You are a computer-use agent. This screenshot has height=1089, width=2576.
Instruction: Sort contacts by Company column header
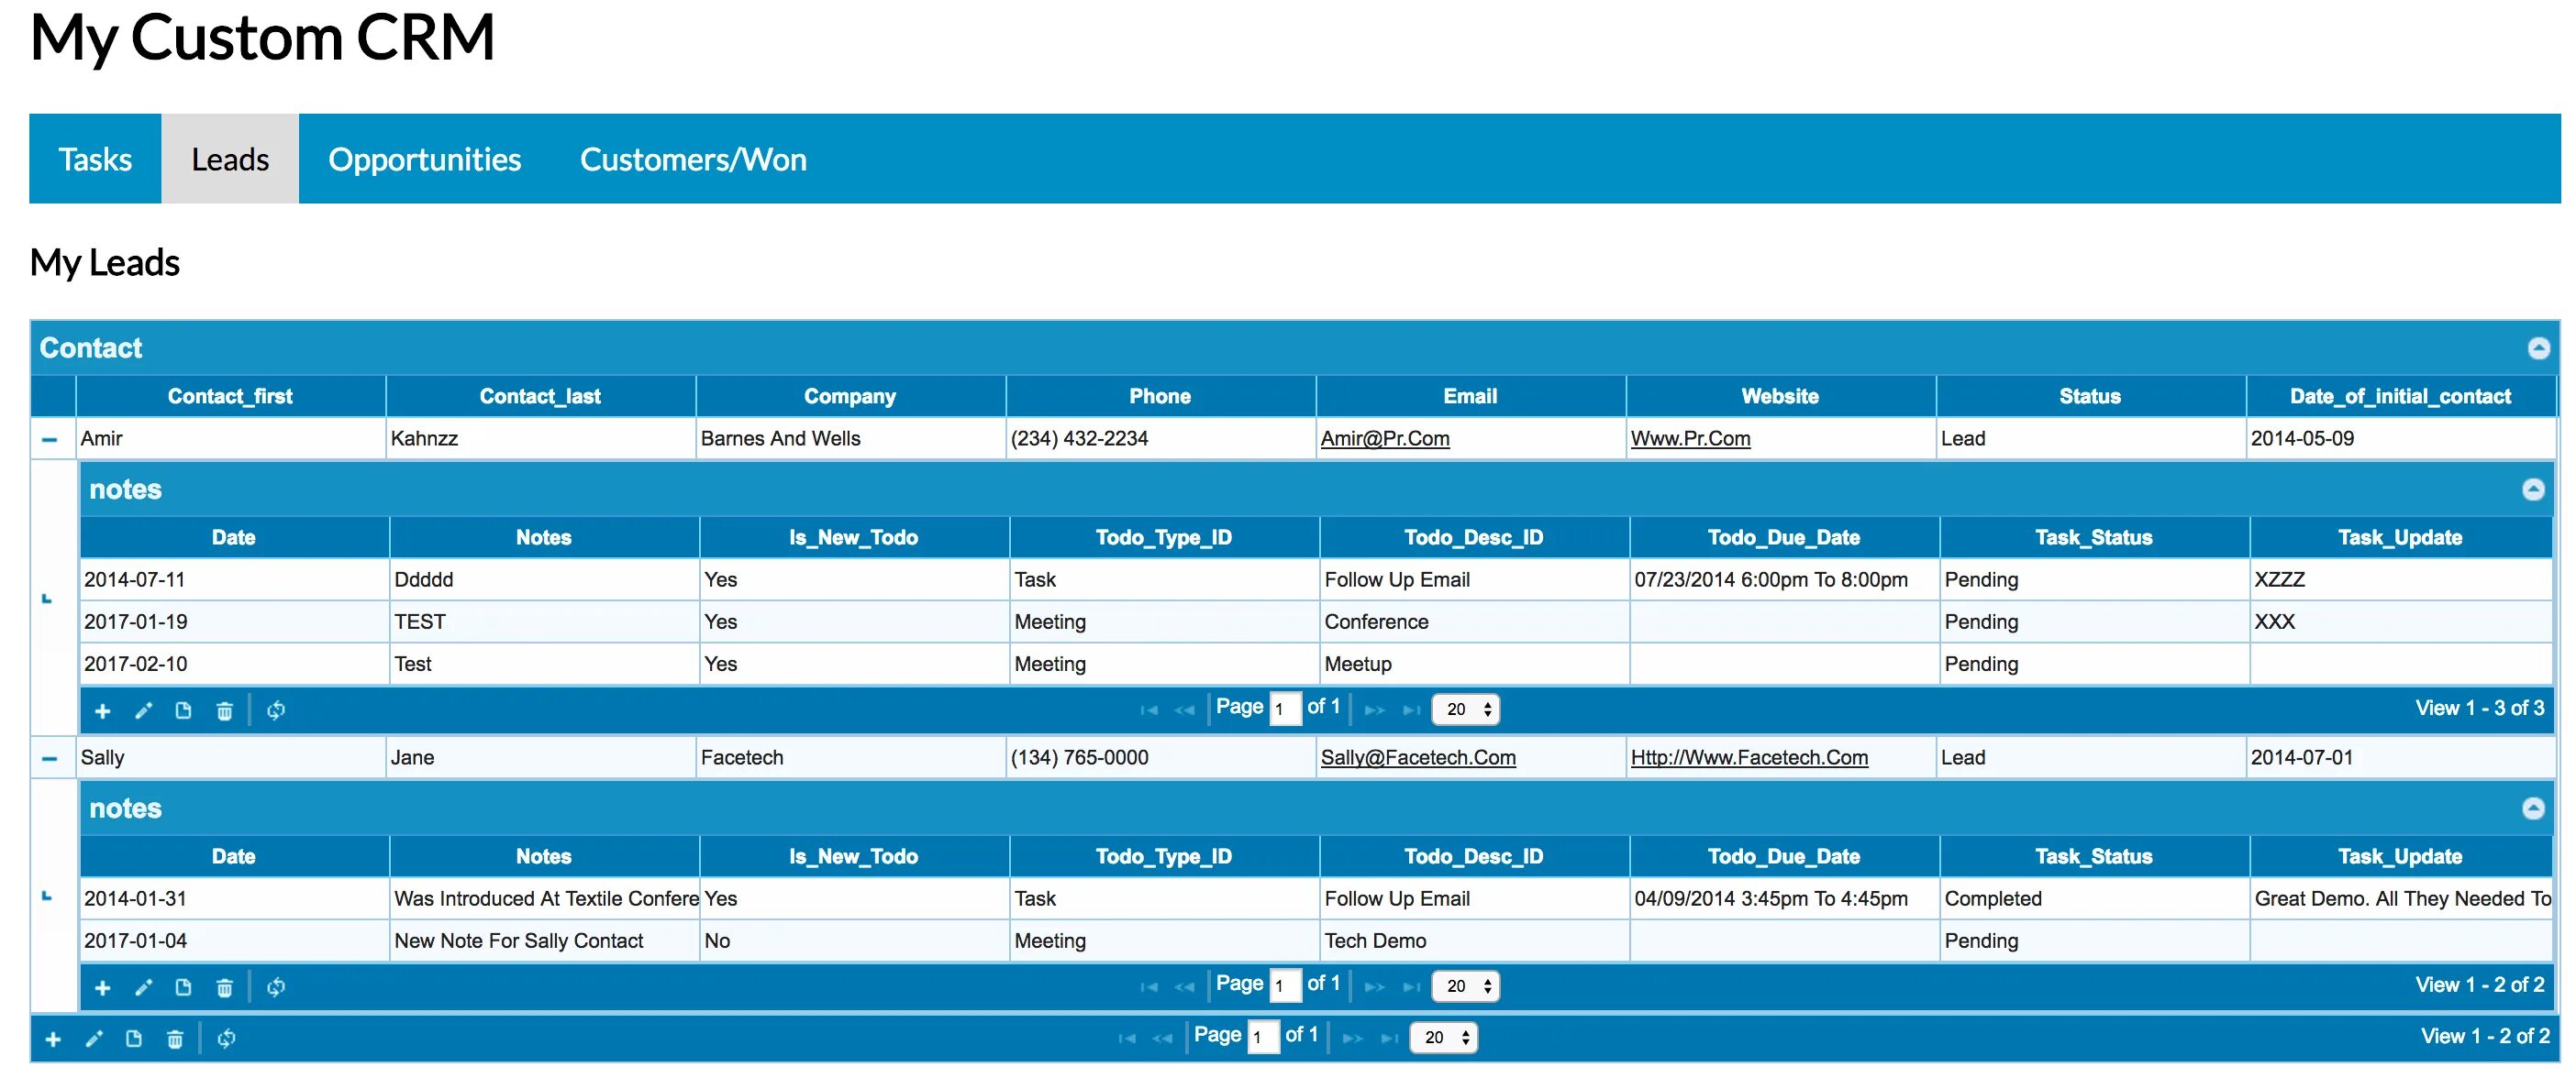(849, 397)
